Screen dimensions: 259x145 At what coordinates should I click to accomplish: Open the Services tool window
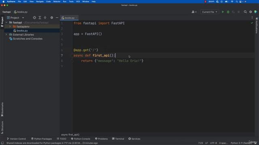(134, 139)
